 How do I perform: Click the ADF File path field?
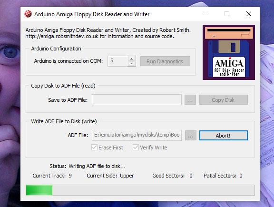pyautogui.click(x=137, y=135)
